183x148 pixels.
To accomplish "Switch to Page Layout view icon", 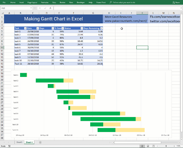I will (x=148, y=146).
